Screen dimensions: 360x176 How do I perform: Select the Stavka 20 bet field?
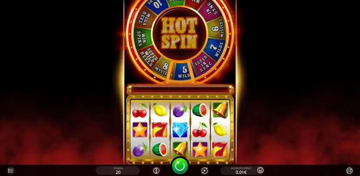click(x=118, y=170)
